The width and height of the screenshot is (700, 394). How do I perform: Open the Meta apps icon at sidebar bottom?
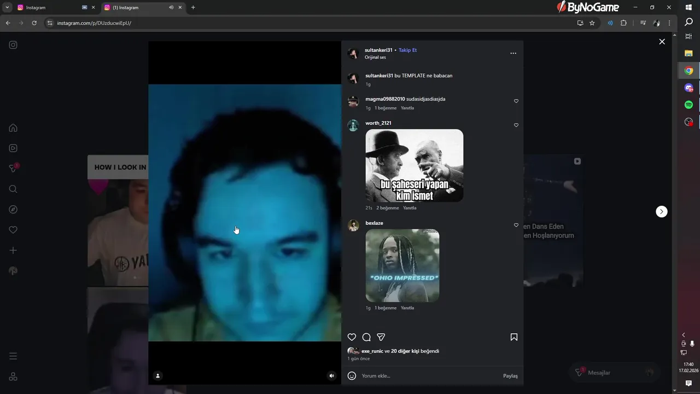tap(13, 376)
